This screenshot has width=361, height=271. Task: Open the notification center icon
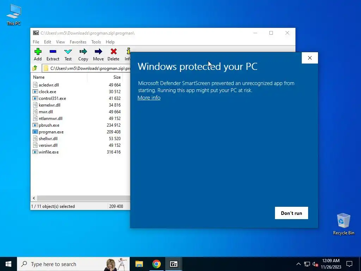click(x=349, y=264)
